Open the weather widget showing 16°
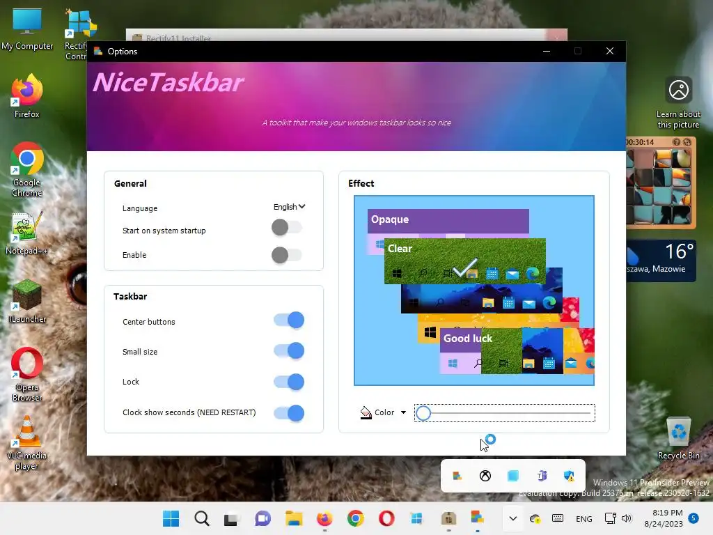 pyautogui.click(x=661, y=261)
